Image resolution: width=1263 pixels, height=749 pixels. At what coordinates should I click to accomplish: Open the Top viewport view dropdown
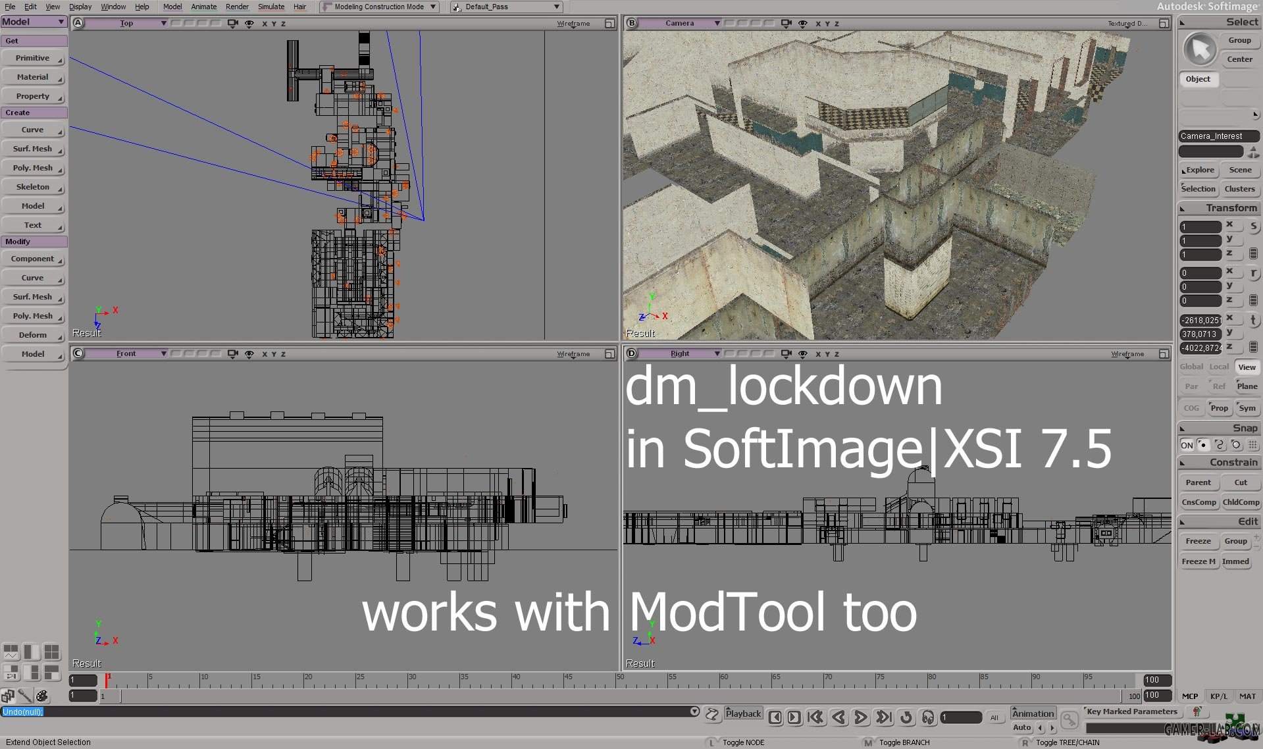click(127, 23)
